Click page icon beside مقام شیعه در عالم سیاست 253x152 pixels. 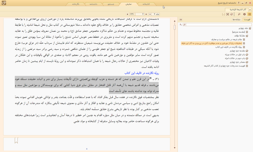244,39
